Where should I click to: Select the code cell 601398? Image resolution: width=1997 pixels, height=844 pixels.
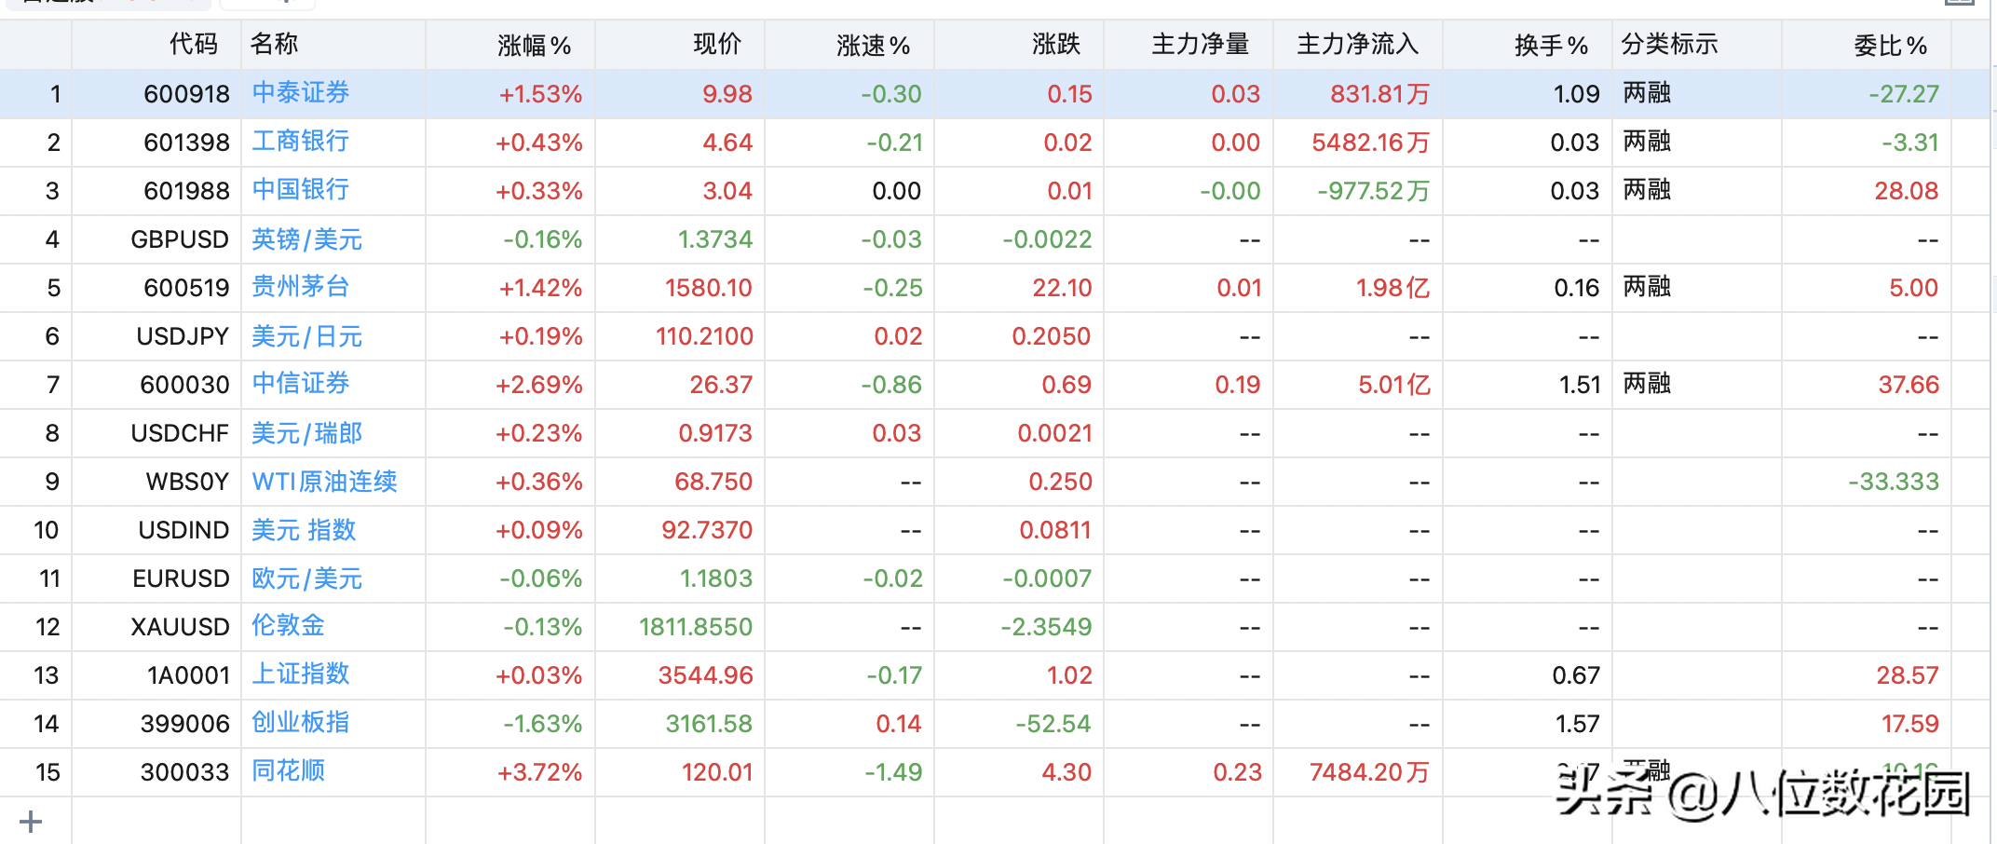[186, 143]
